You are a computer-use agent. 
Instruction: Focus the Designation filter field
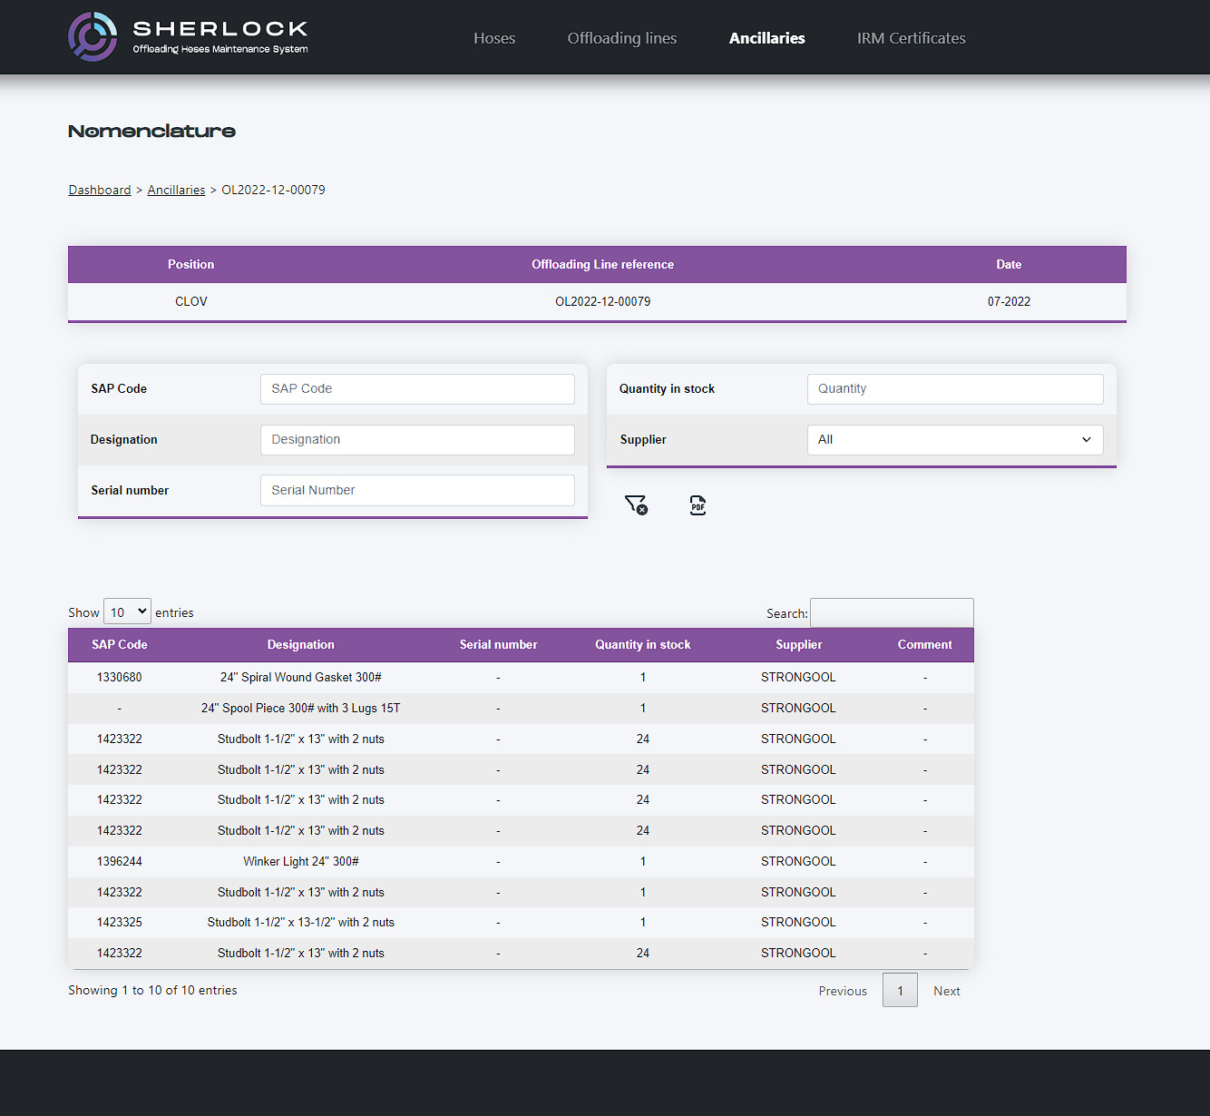coord(417,440)
